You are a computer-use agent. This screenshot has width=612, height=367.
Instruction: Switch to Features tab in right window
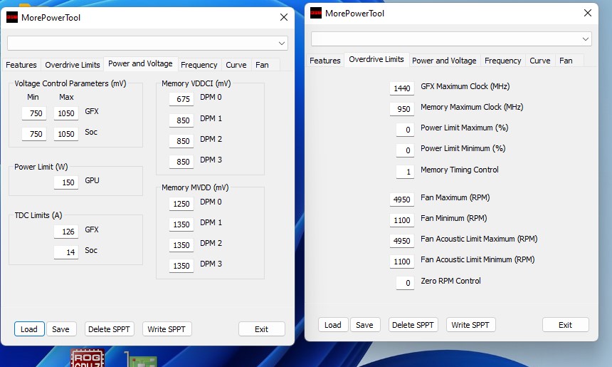pyautogui.click(x=325, y=61)
